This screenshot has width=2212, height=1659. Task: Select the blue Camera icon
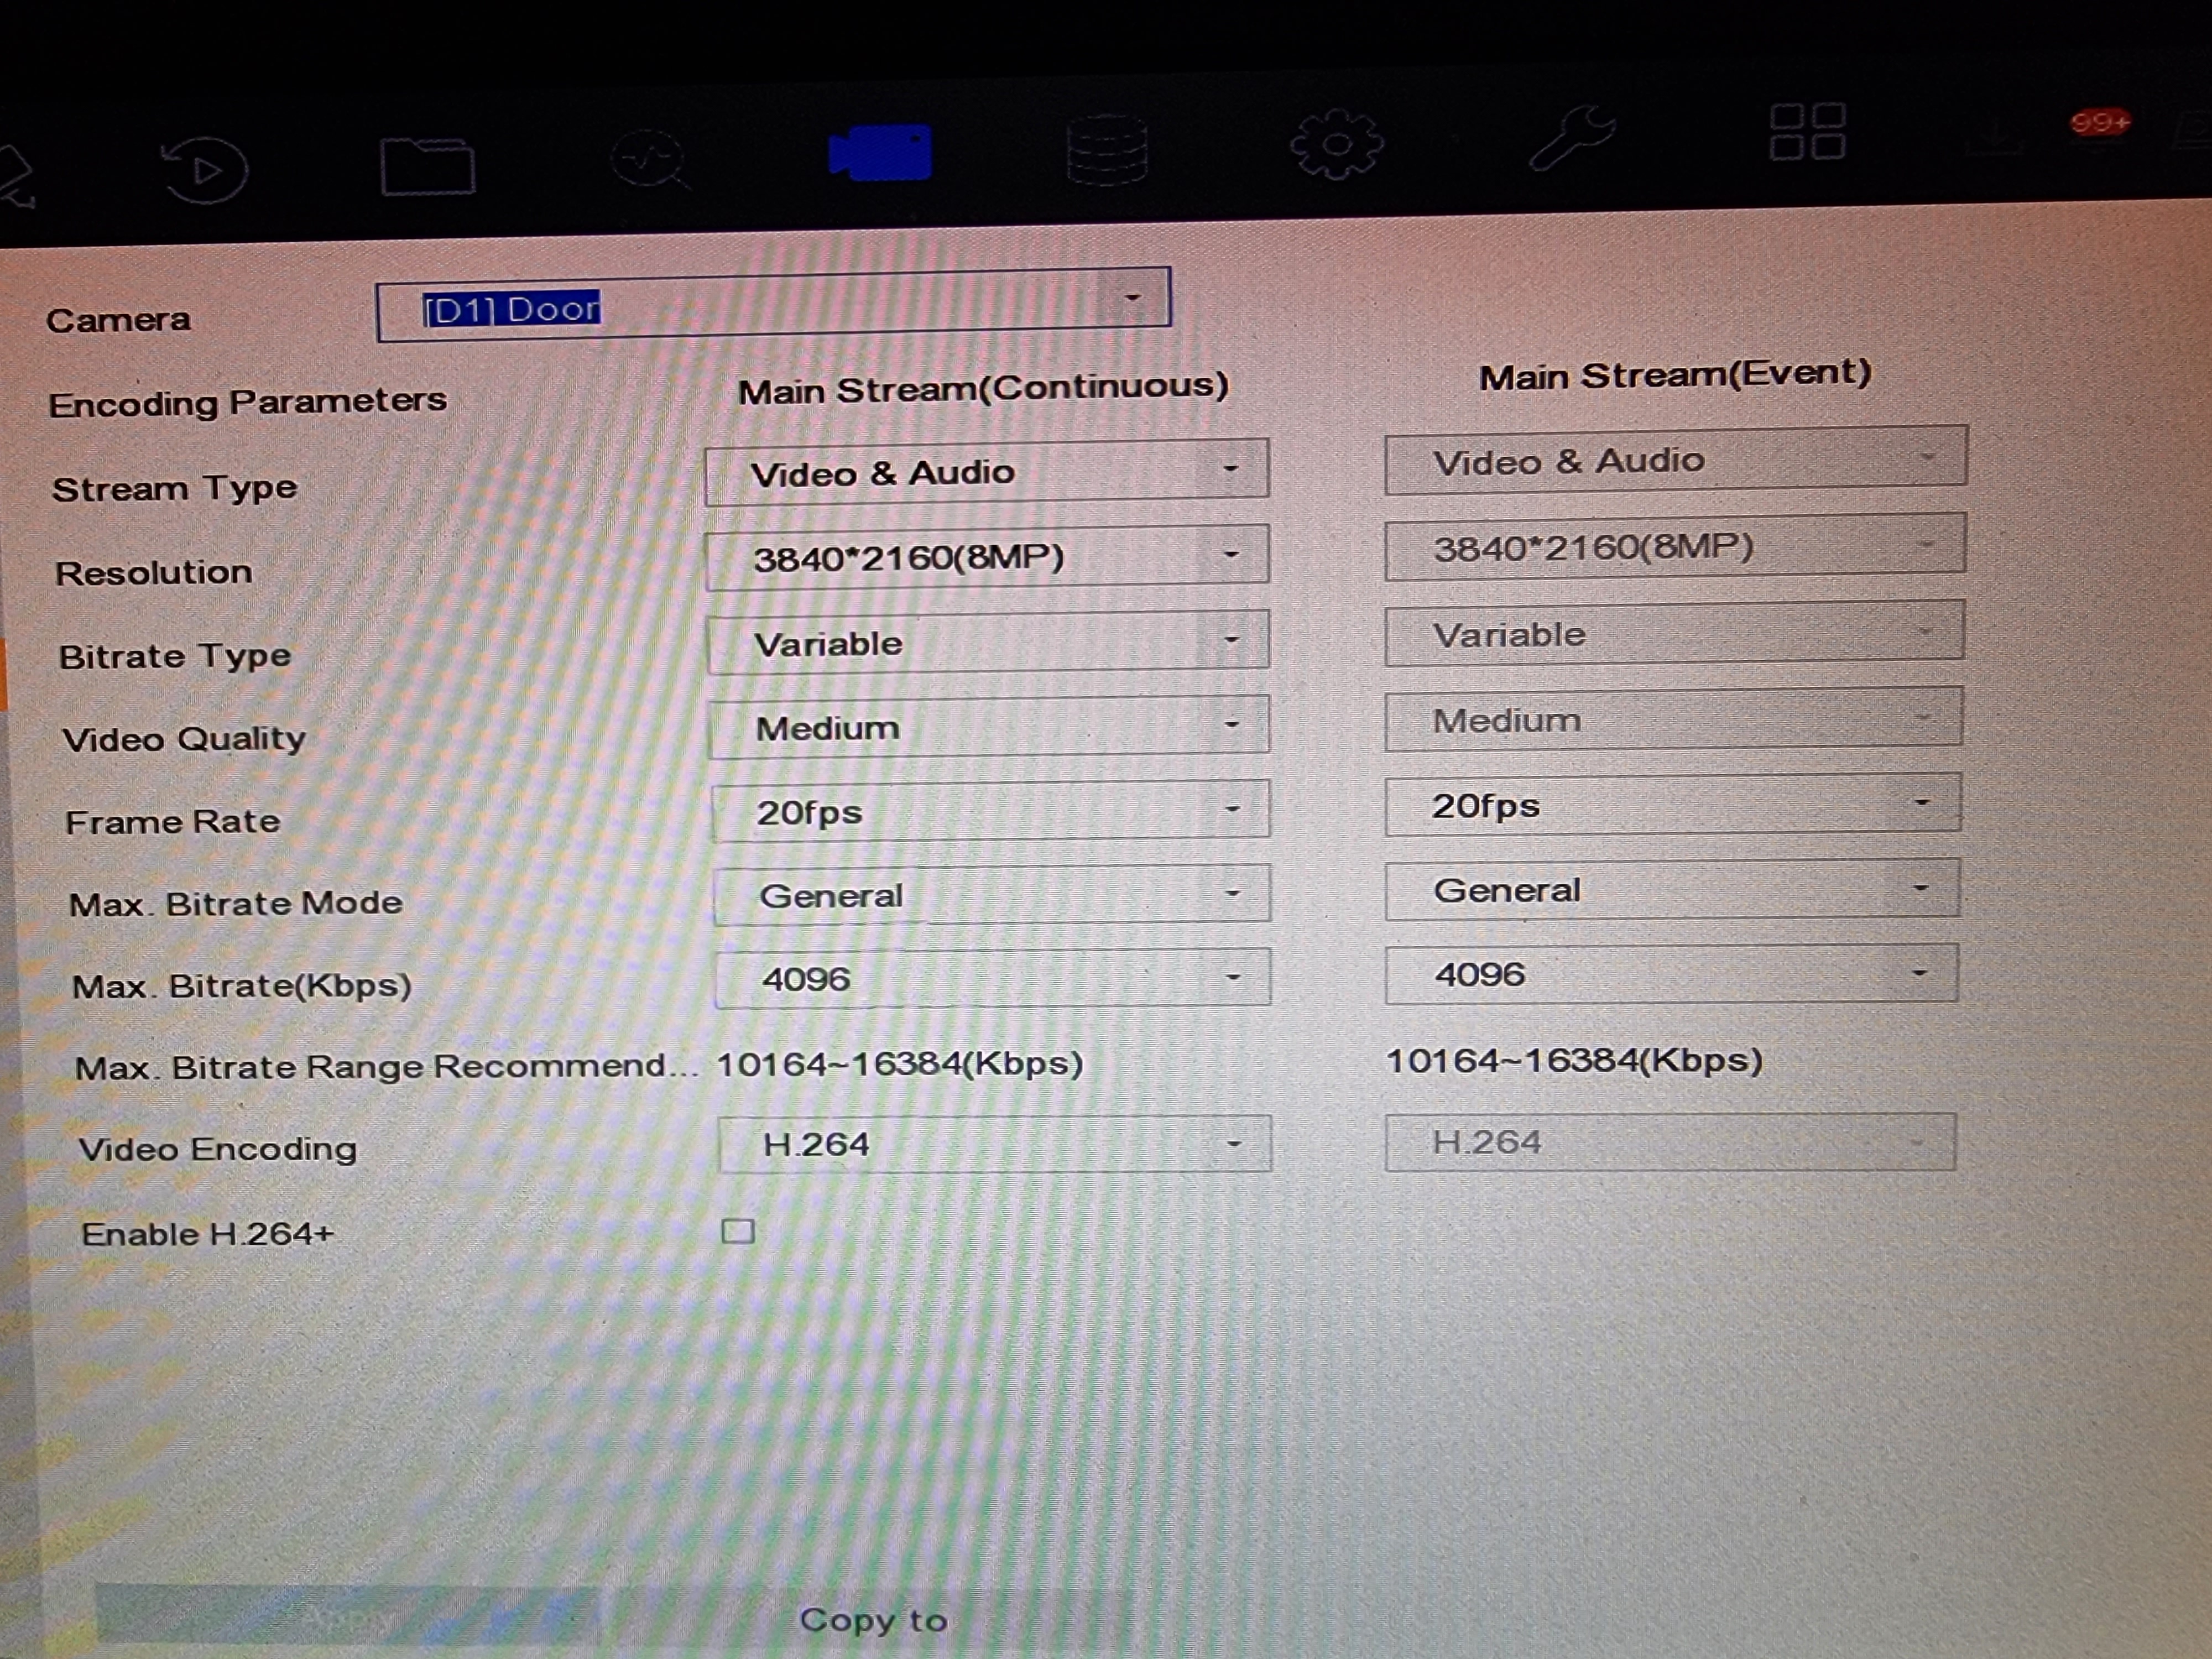click(x=880, y=152)
